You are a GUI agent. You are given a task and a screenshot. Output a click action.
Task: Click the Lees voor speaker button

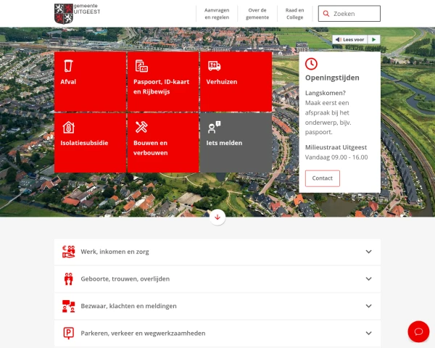click(350, 40)
